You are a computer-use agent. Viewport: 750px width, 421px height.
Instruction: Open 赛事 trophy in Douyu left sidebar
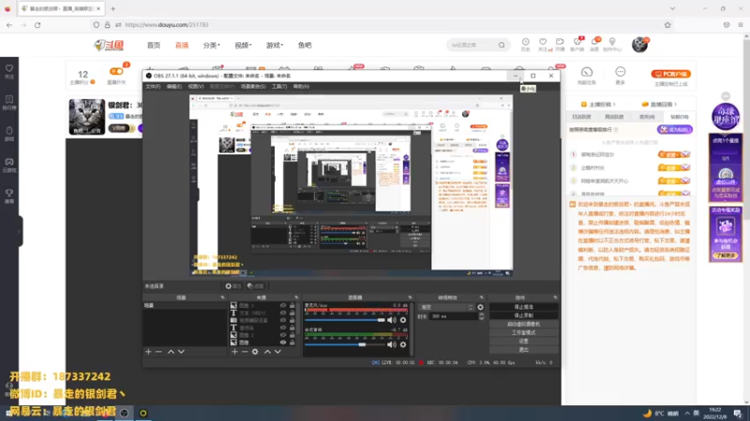[9, 196]
